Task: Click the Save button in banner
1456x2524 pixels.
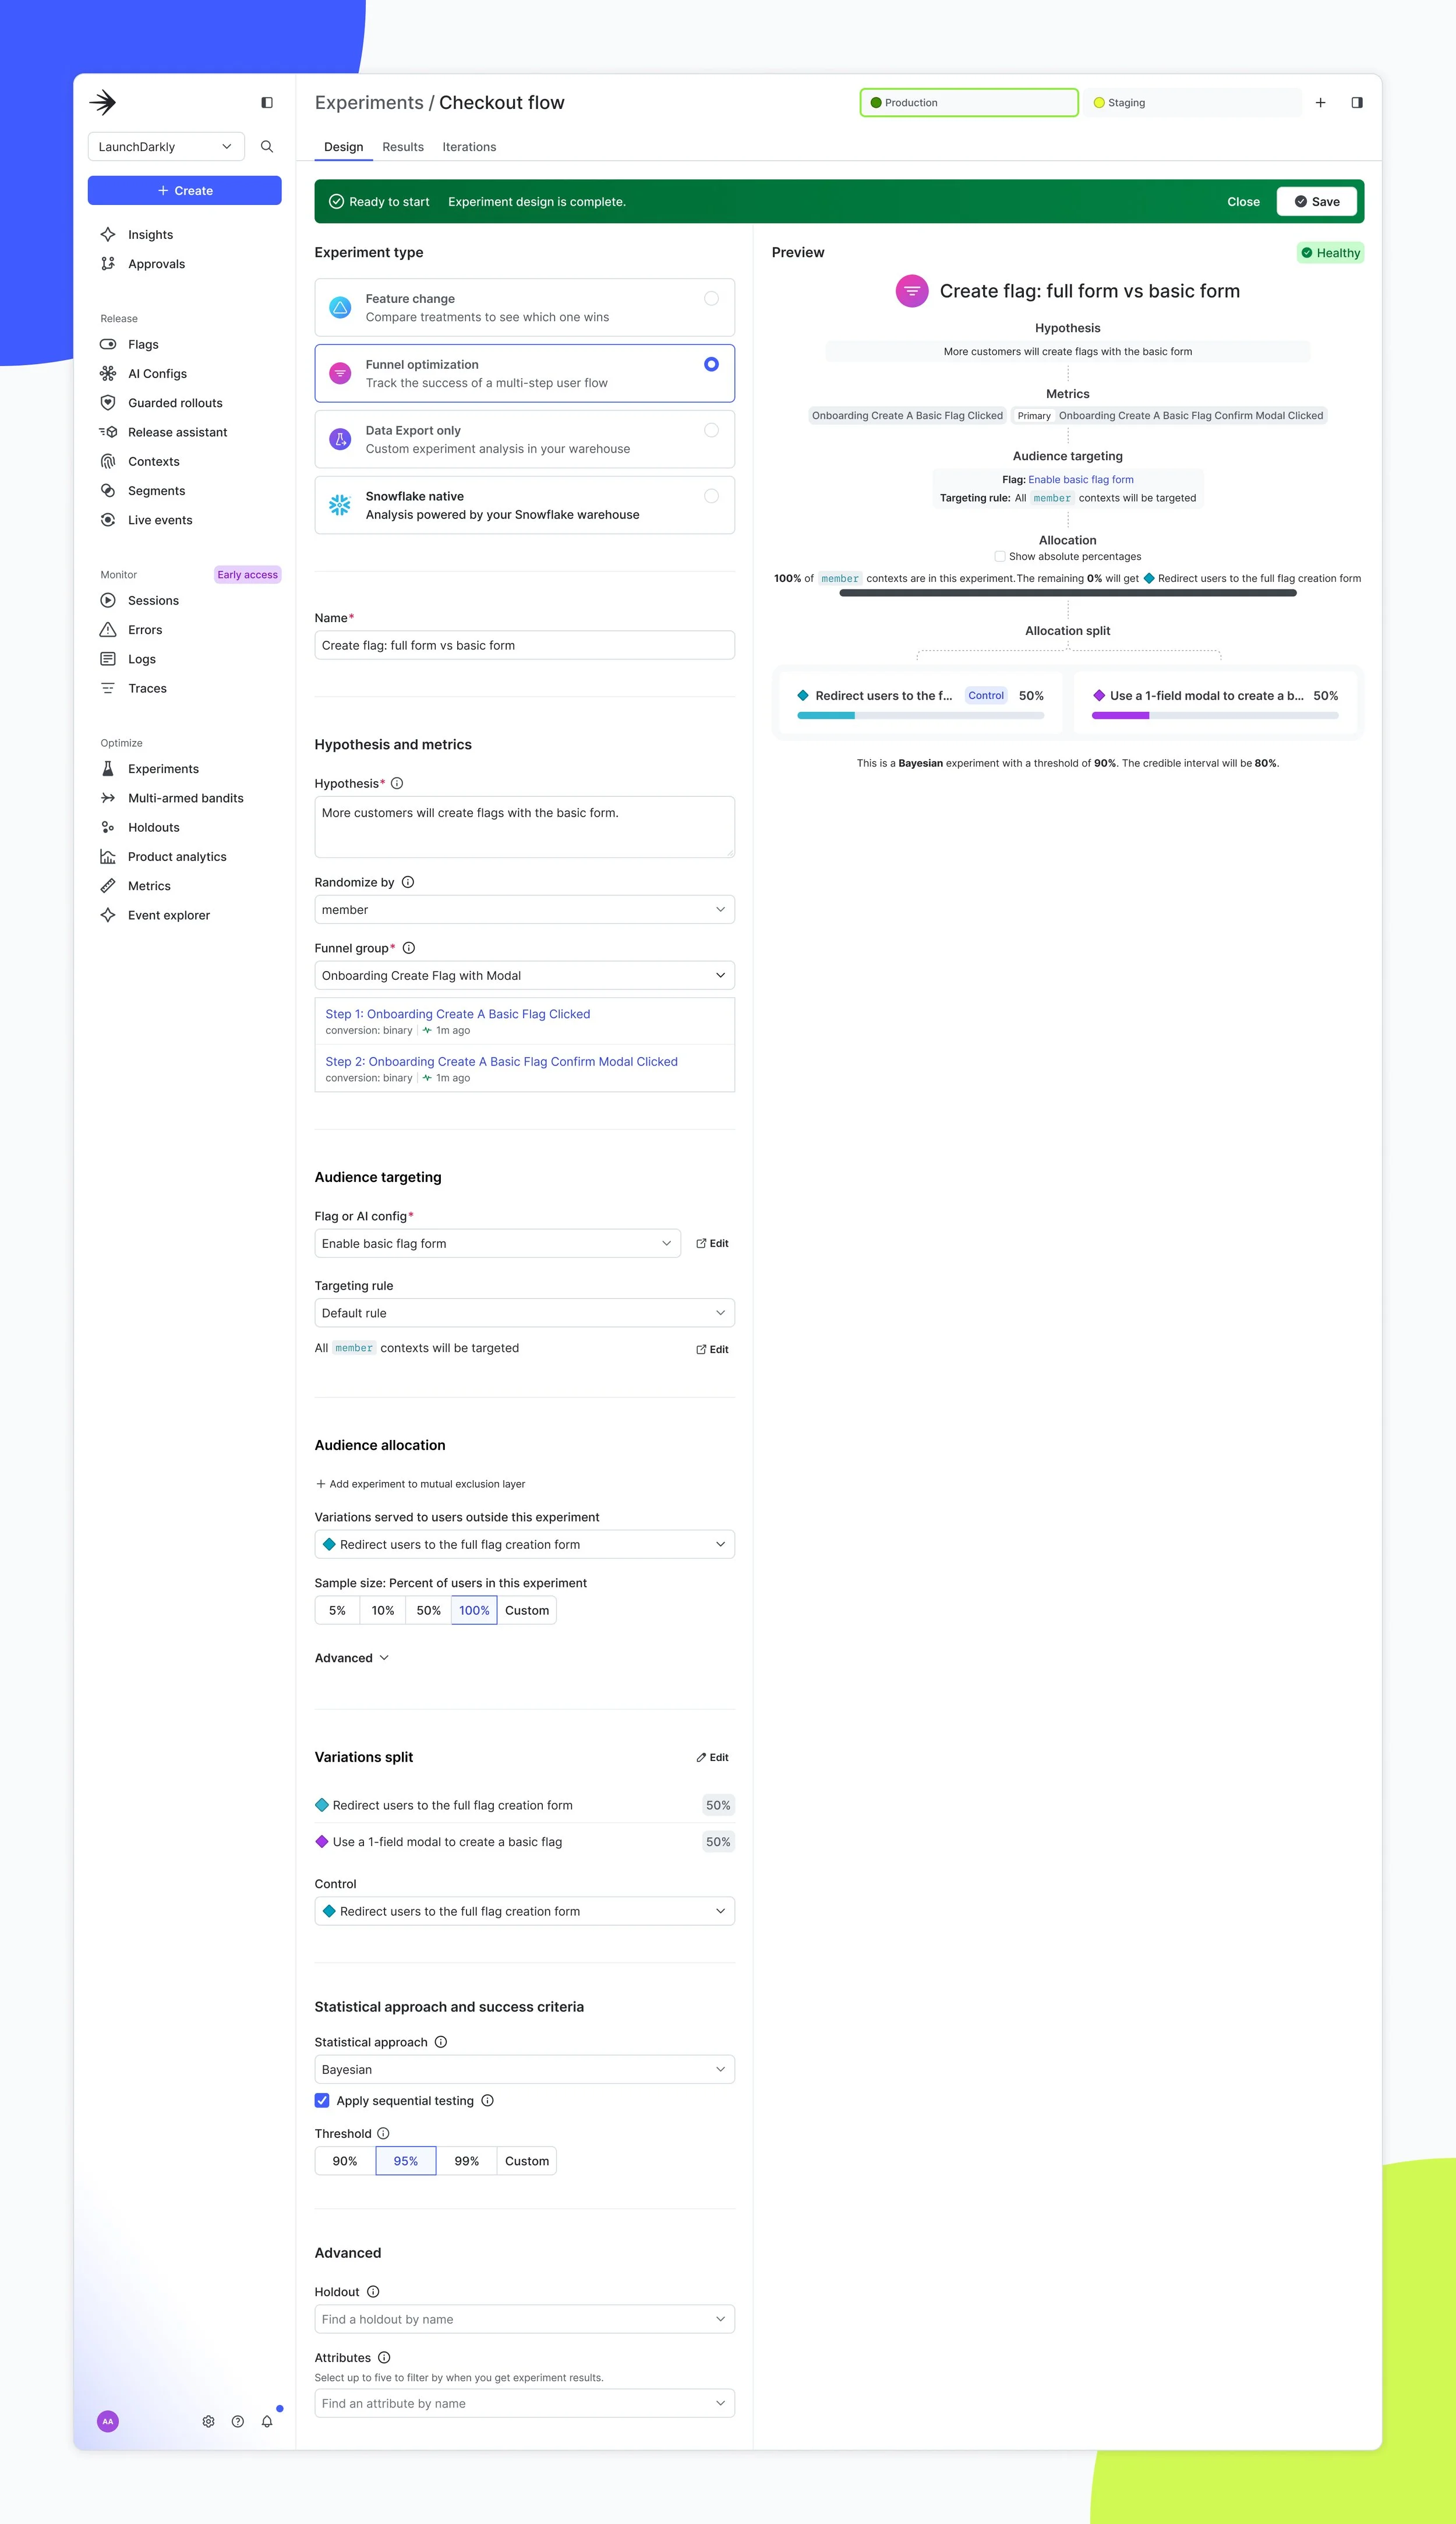Action: pos(1316,201)
